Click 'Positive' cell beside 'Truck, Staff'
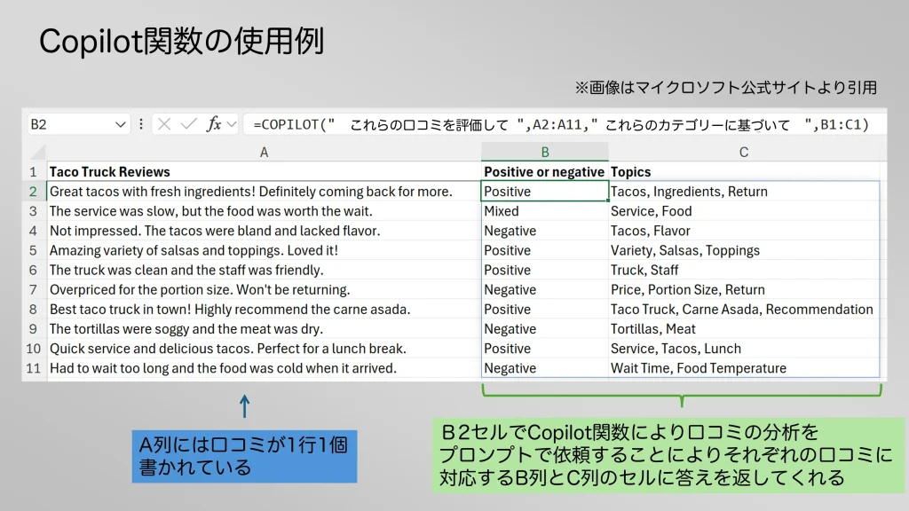The height and width of the screenshot is (511, 909). click(x=545, y=271)
